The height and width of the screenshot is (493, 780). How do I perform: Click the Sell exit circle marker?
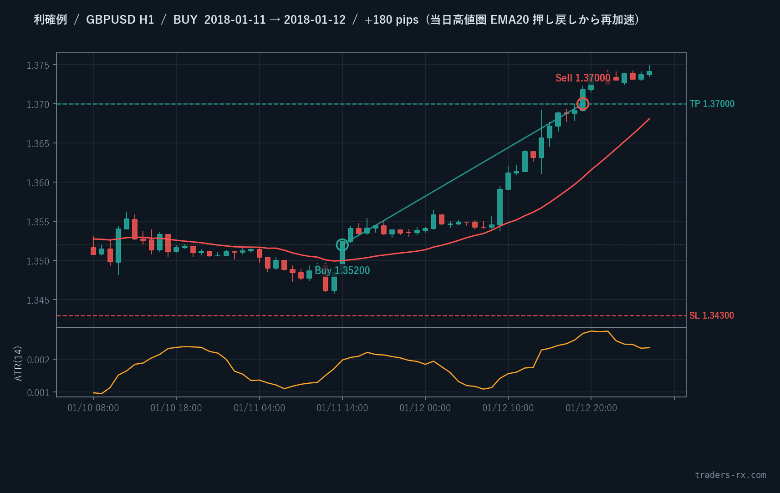(x=583, y=104)
